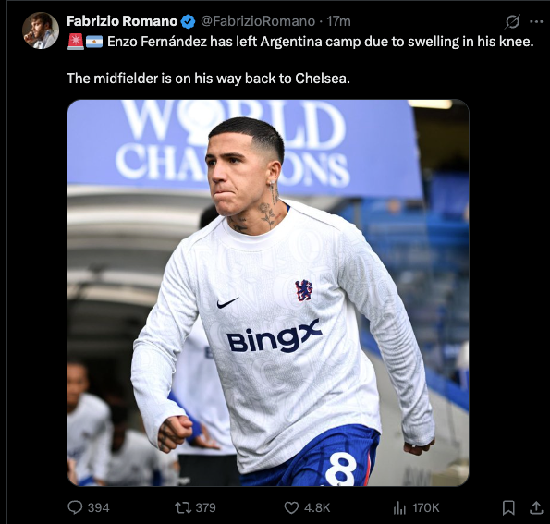Click the 379 reposts count
The height and width of the screenshot is (524, 550).
pos(205,508)
